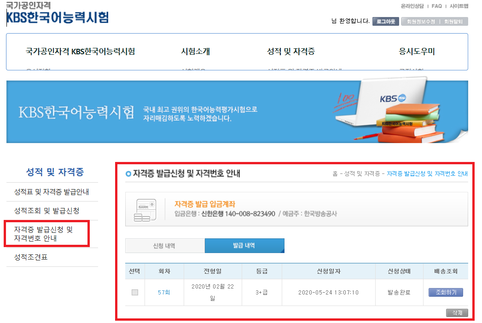Viewport: 482px width, 323px height.
Task: Click the 발송완료 status cell
Action: click(x=399, y=292)
